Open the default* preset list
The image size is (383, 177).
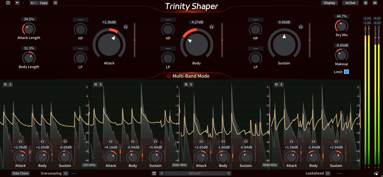[x=195, y=173]
